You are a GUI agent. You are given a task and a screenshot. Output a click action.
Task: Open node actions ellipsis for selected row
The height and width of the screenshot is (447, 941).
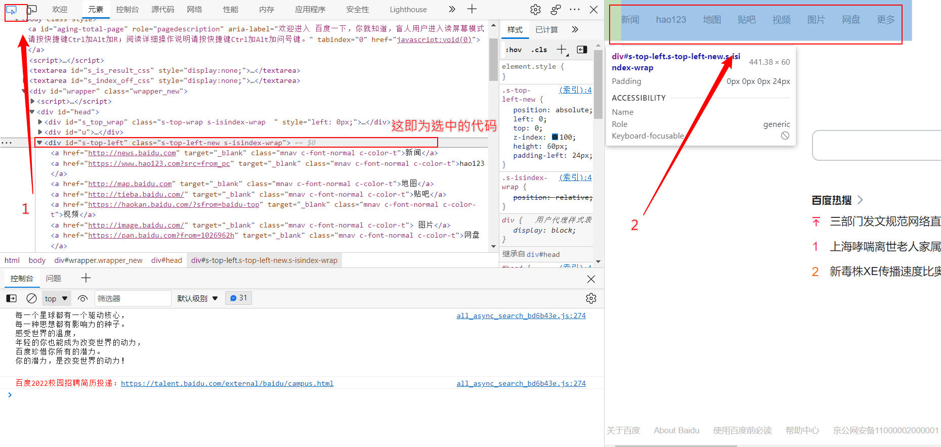pos(7,143)
